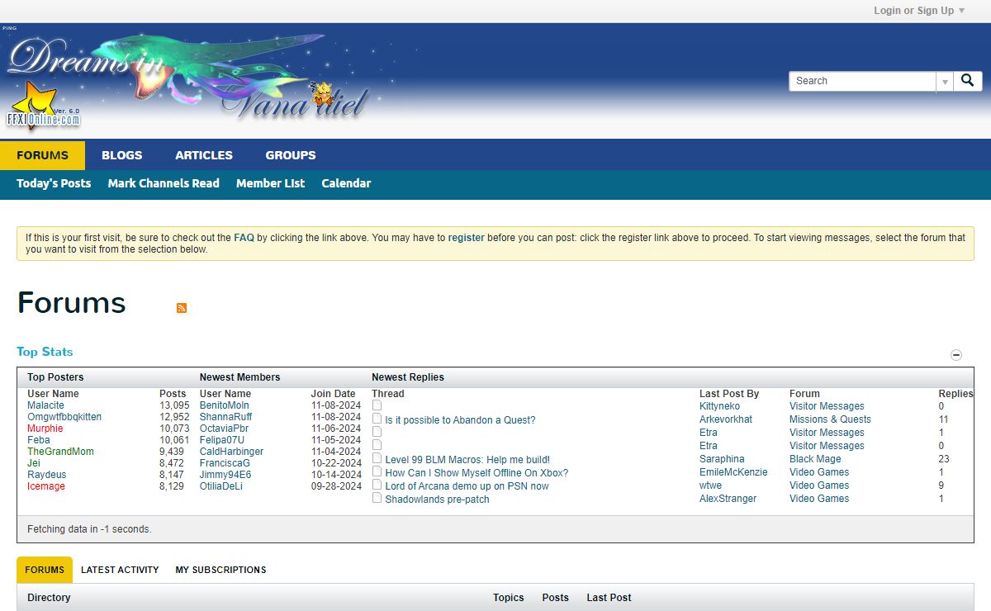The image size is (991, 611).
Task: Open the Missions & Quests forum link
Action: pyautogui.click(x=830, y=419)
